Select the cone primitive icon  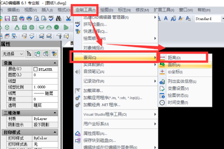[x=17, y=27]
